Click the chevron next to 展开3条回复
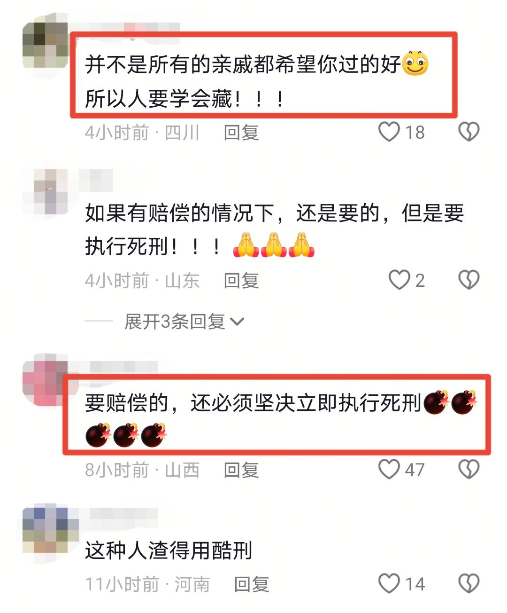The image size is (507, 613). tap(238, 322)
